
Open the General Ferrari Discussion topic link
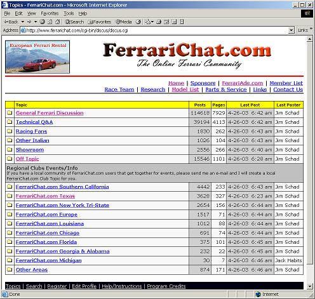point(50,113)
